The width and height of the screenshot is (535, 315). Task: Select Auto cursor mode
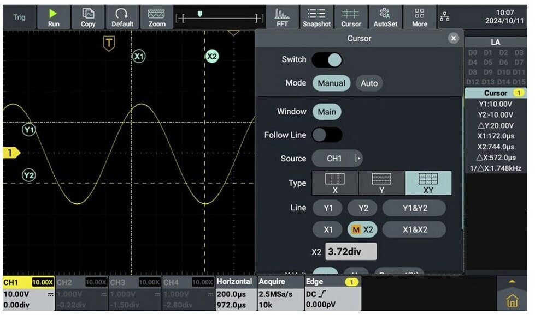pos(369,83)
